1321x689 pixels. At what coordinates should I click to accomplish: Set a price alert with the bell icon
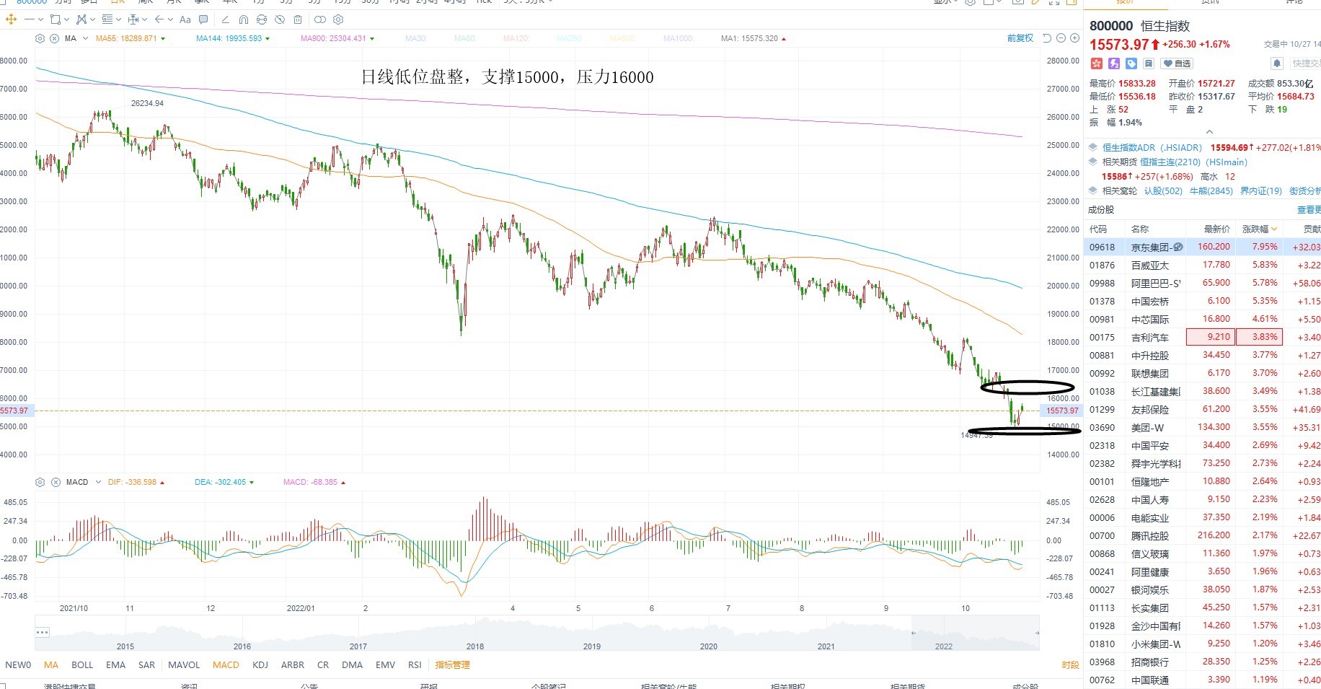pos(1277,63)
